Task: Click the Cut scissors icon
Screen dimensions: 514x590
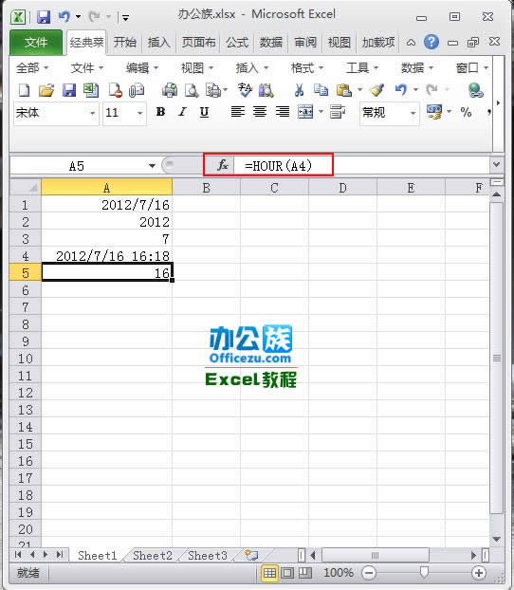Action: click(299, 90)
